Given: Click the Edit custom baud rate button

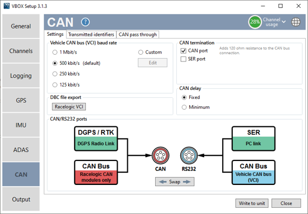Looking at the screenshot, I should 153,63.
